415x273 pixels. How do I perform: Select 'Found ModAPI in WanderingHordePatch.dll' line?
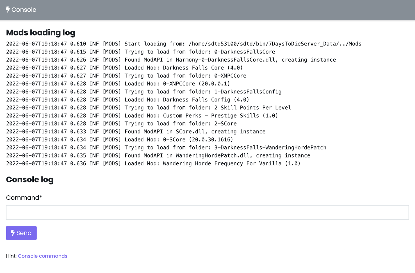point(158,156)
